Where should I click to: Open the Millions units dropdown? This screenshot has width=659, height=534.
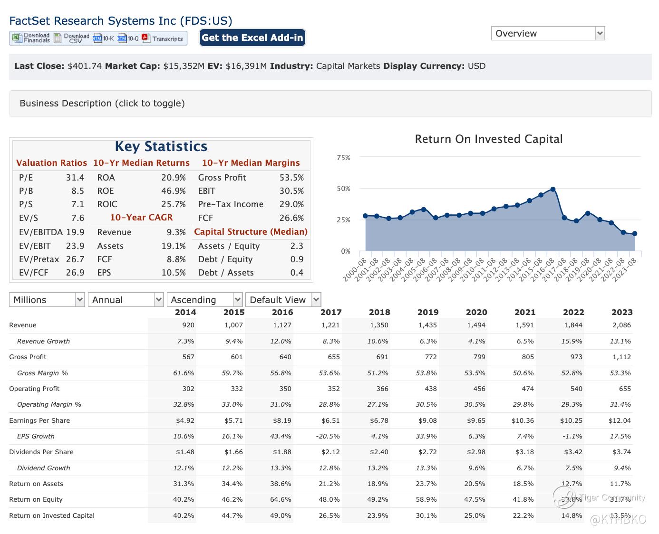point(47,300)
